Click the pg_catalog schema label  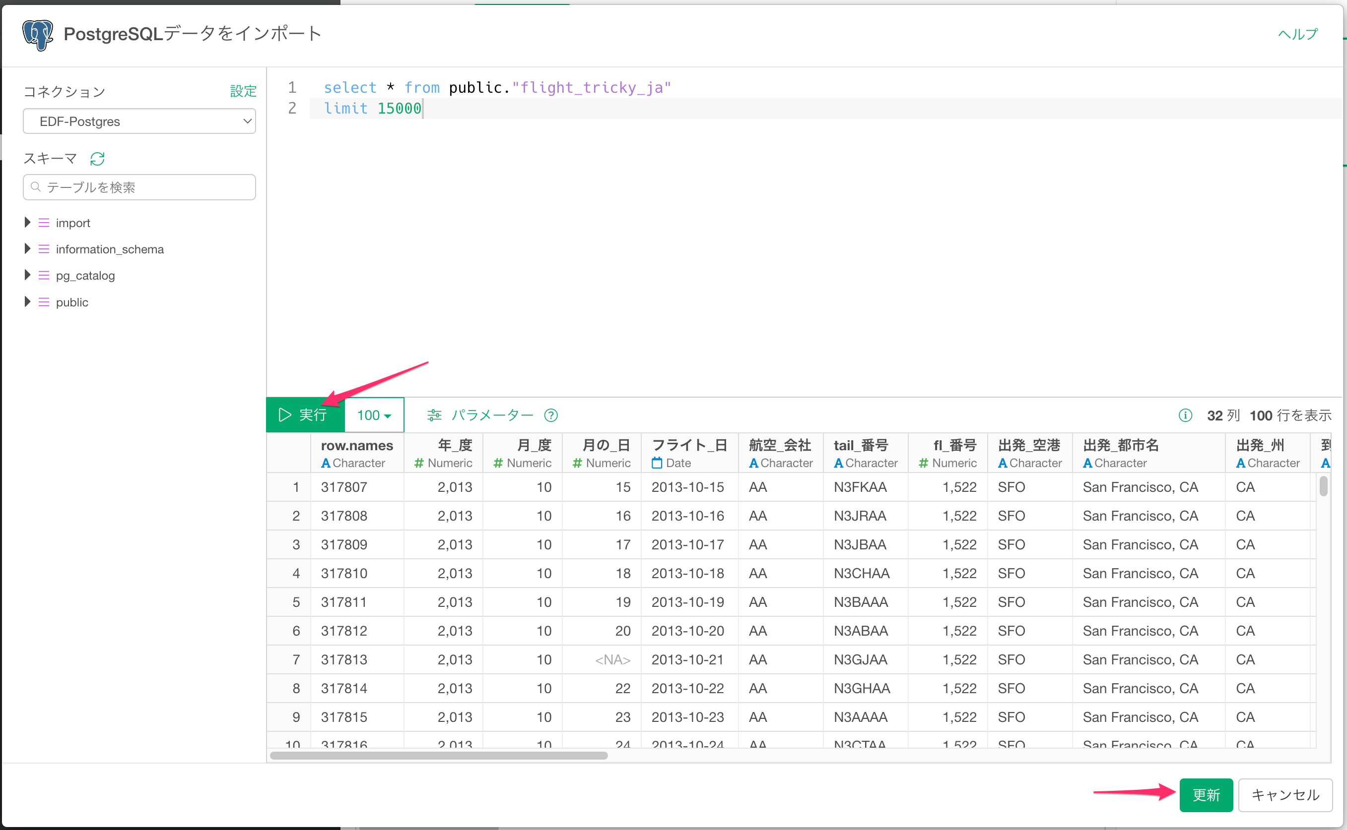click(x=85, y=276)
